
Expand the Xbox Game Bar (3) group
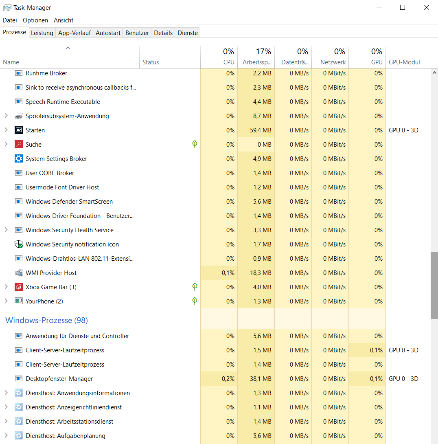(x=6, y=286)
